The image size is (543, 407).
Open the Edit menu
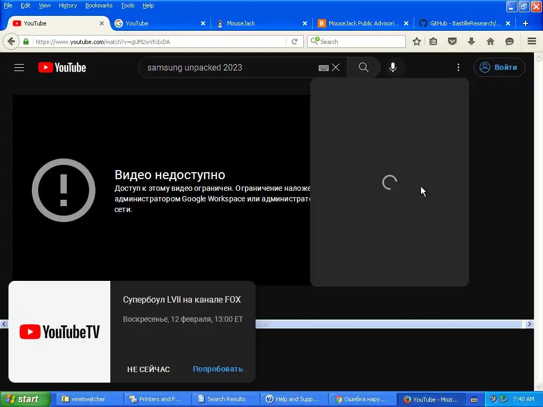pos(25,5)
